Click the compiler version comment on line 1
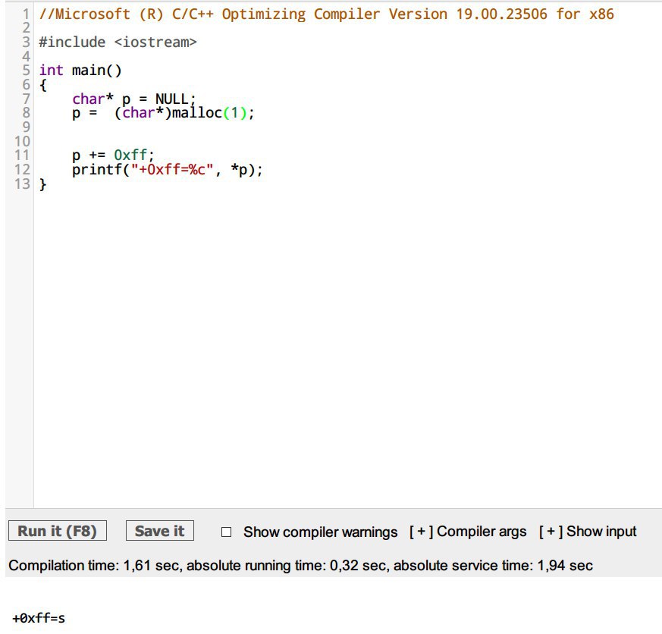This screenshot has width=662, height=634. pyautogui.click(x=326, y=14)
